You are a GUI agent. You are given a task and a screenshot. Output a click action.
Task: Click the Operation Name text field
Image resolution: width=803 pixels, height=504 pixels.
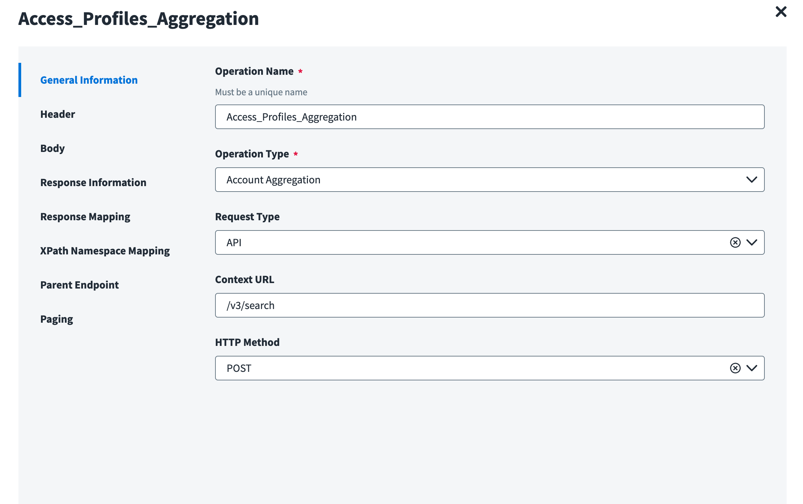pos(489,117)
